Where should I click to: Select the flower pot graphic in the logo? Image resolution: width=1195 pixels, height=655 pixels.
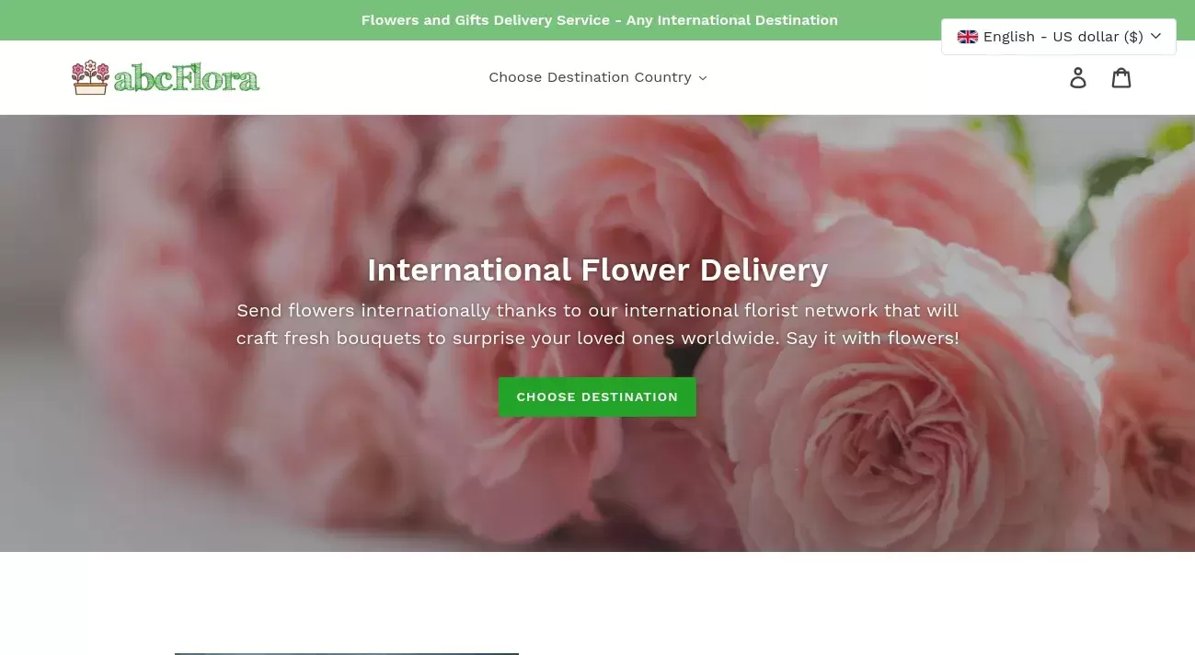(x=90, y=77)
